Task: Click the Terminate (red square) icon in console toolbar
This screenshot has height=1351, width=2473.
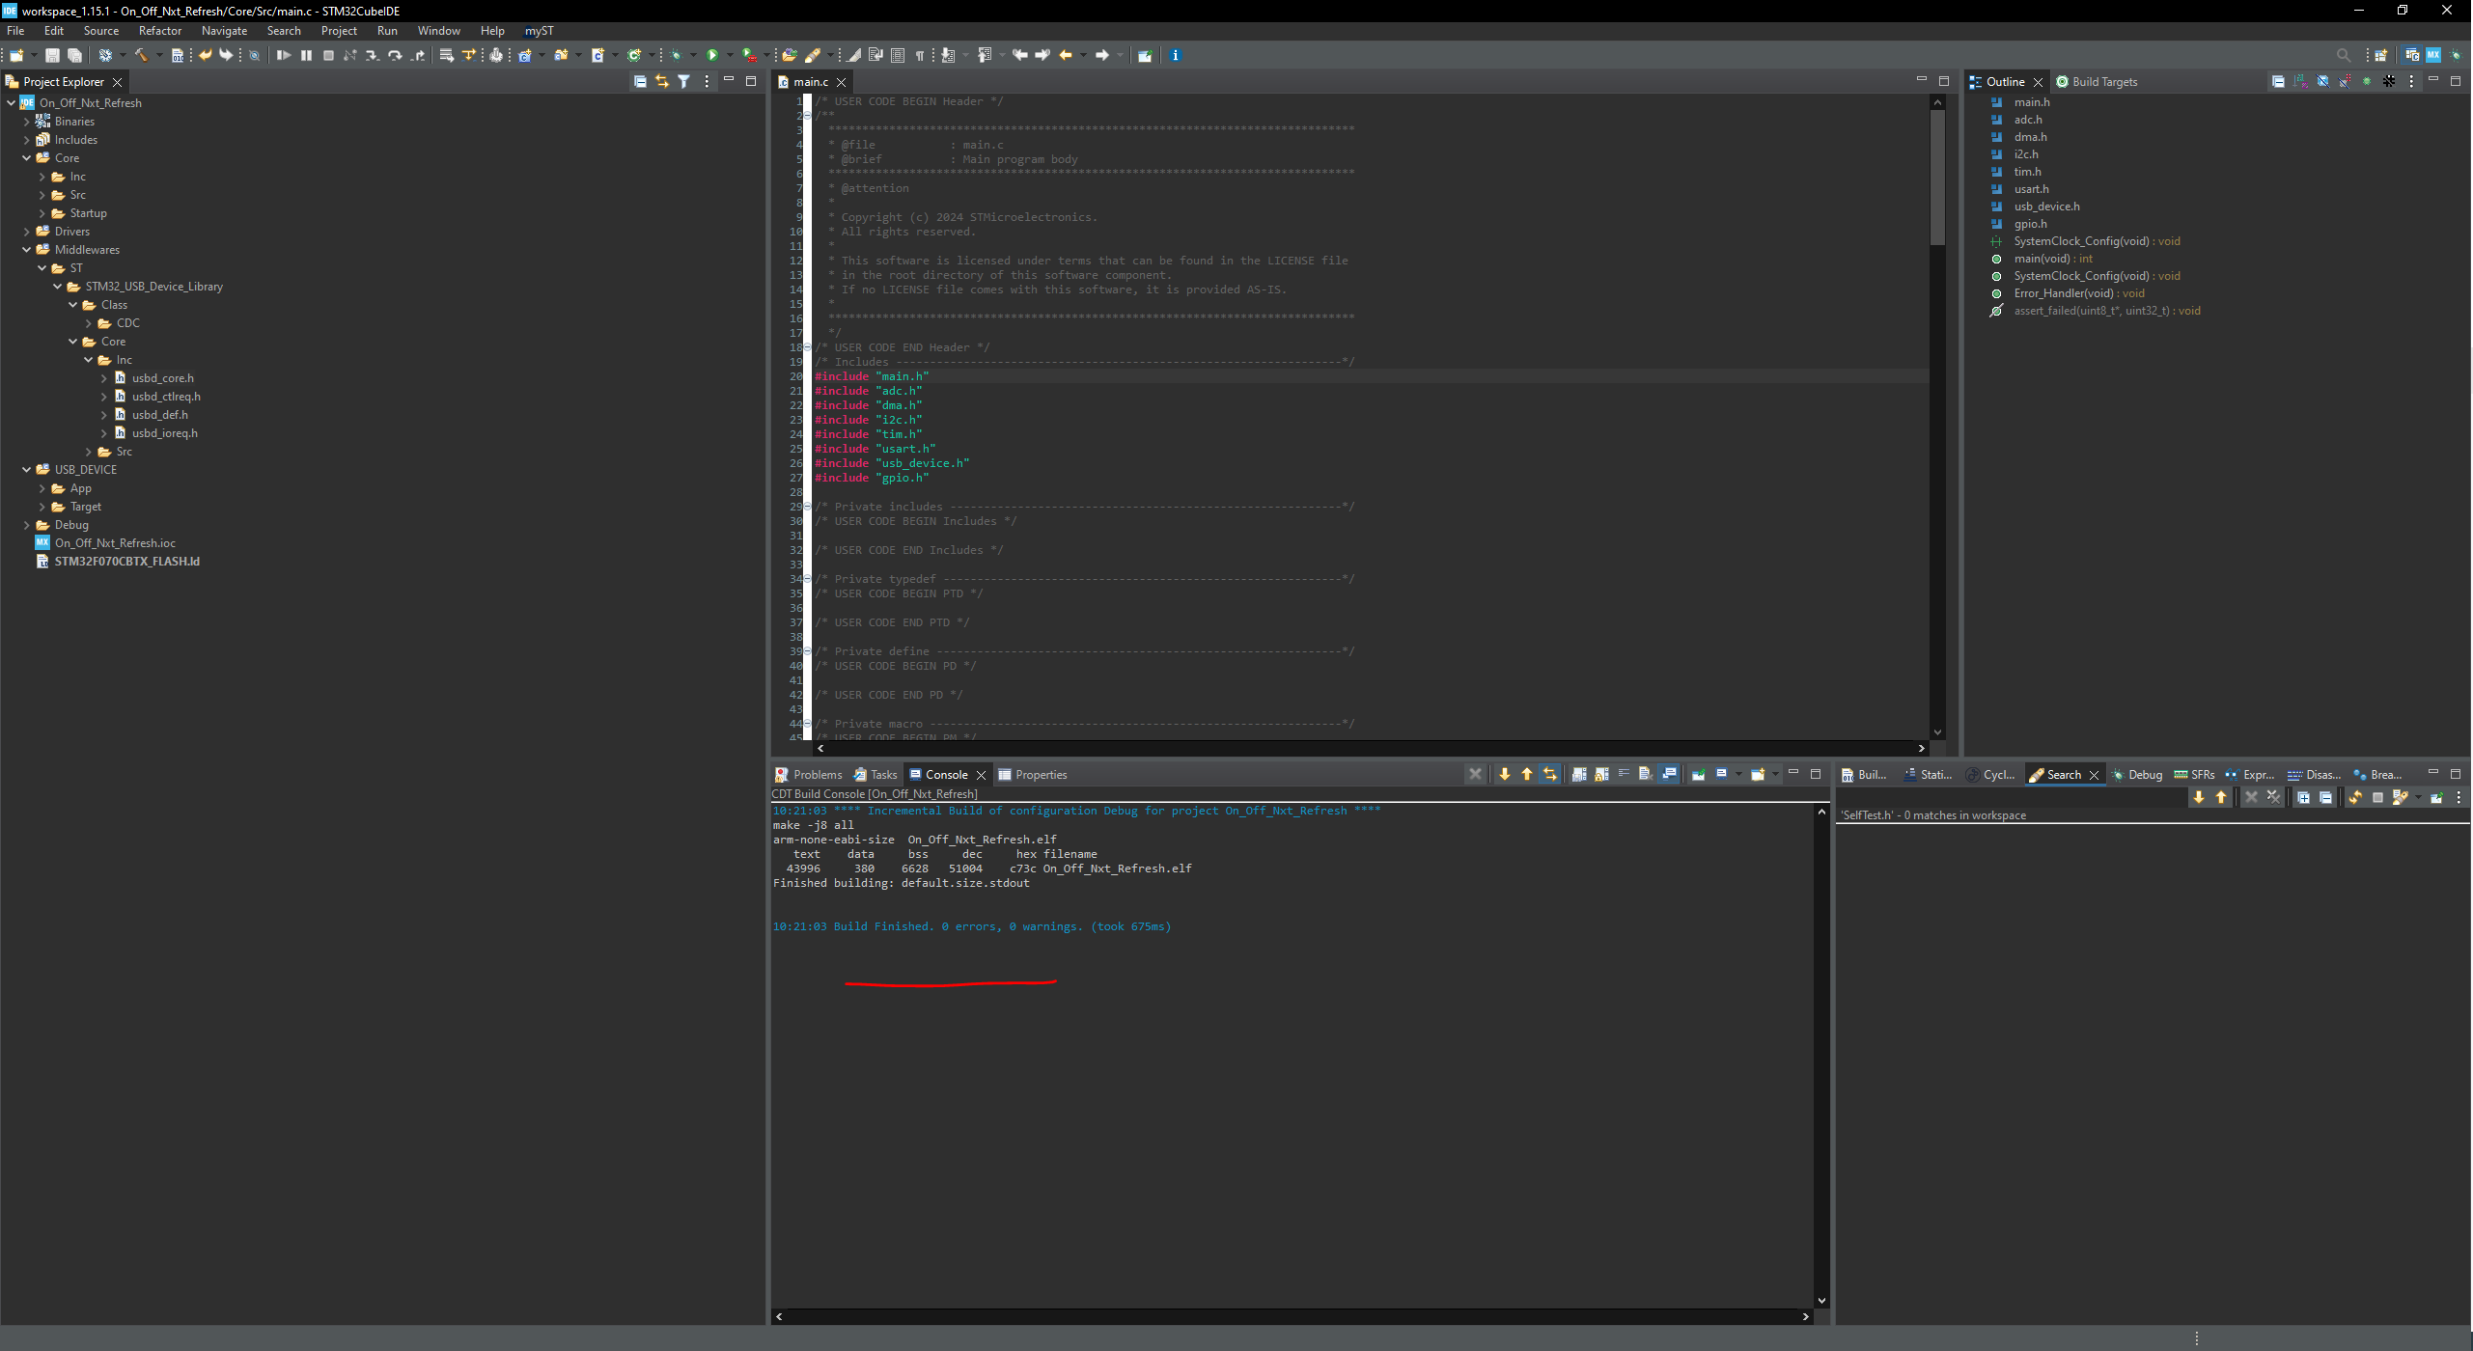Action: [1475, 774]
